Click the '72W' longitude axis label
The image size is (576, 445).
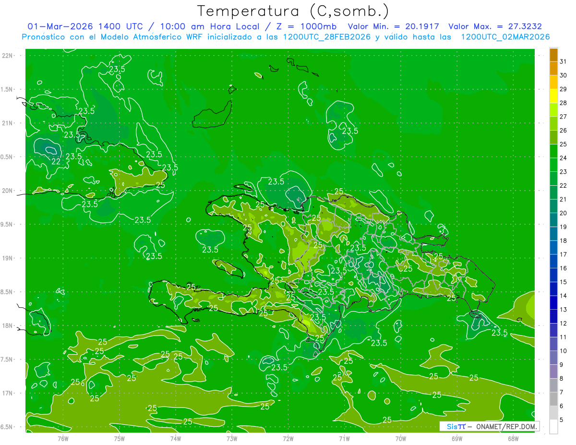[x=288, y=438]
